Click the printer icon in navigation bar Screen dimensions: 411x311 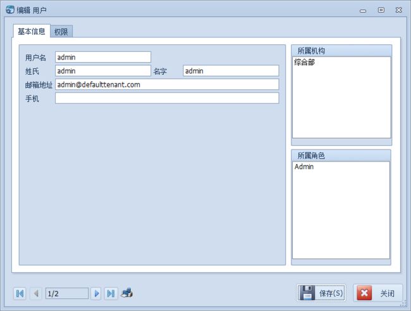point(127,293)
